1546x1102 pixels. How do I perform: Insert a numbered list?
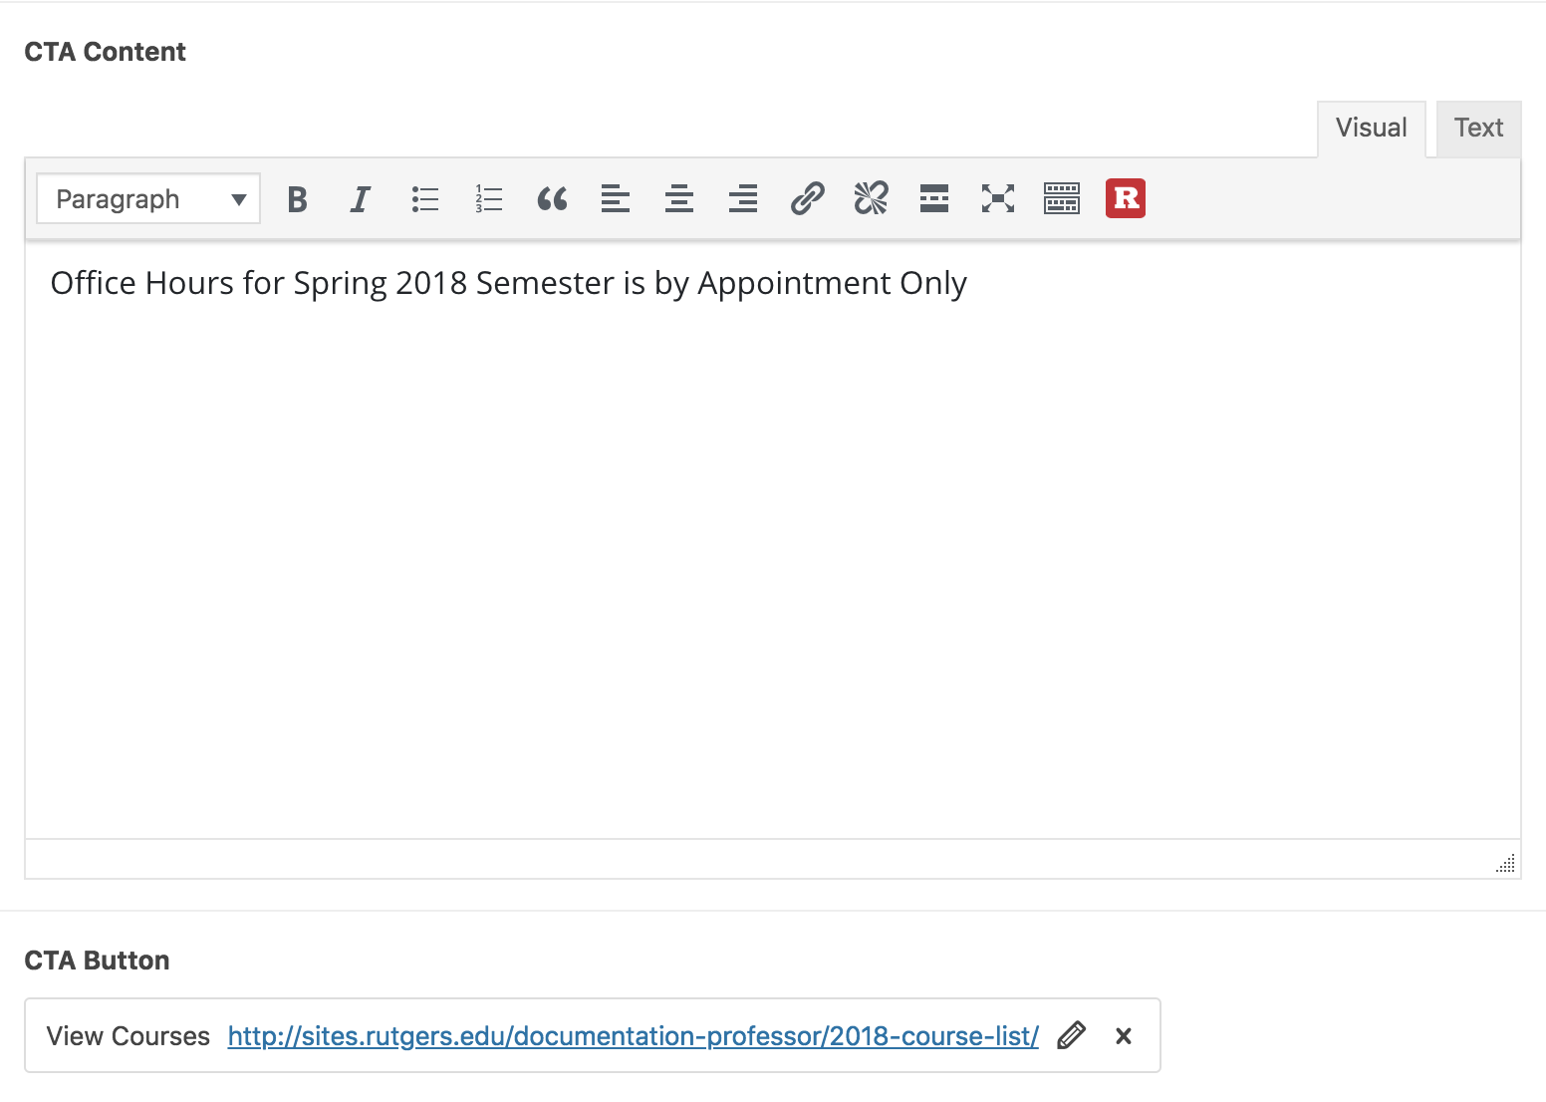(489, 199)
